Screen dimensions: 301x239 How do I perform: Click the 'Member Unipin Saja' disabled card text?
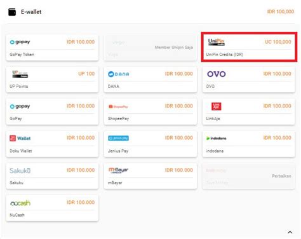point(174,47)
